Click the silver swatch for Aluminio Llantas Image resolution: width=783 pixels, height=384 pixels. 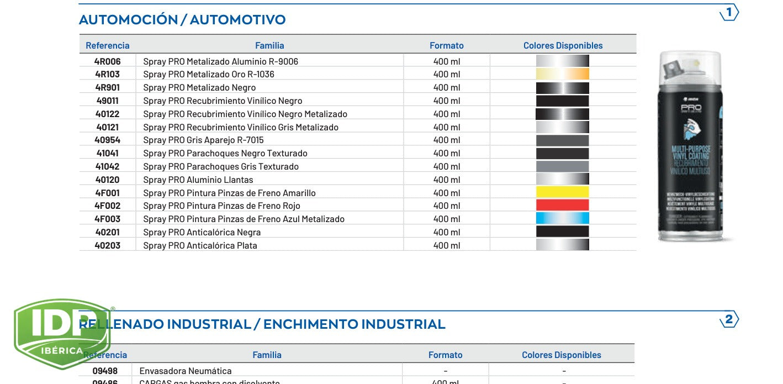click(563, 179)
